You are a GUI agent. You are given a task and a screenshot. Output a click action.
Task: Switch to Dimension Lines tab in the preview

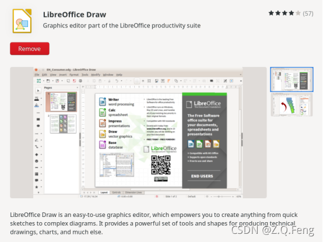coord(134,192)
